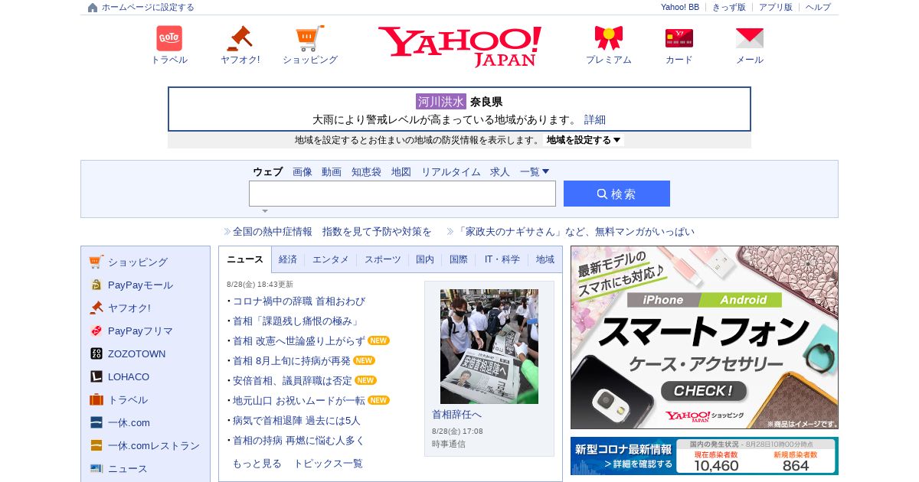Image resolution: width=919 pixels, height=482 pixels.
Task: Open the 新型コロナ最新情報 banner
Action: click(705, 456)
